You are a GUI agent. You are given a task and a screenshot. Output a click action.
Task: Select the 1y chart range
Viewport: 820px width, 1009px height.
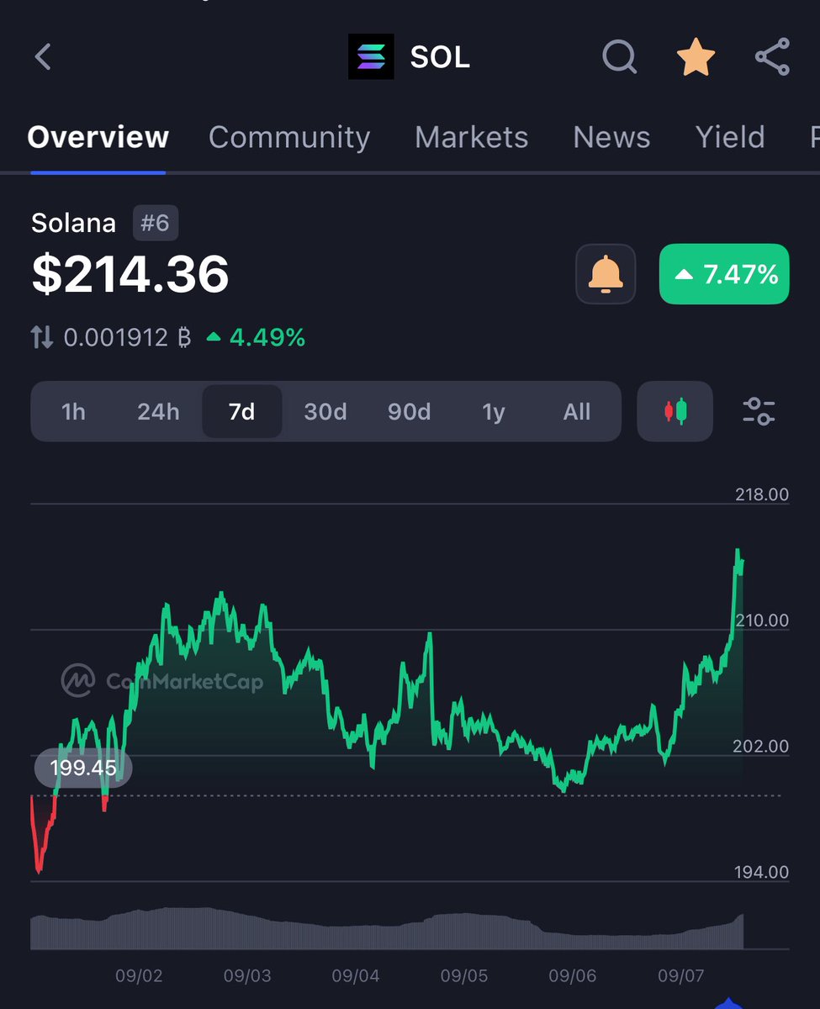494,412
